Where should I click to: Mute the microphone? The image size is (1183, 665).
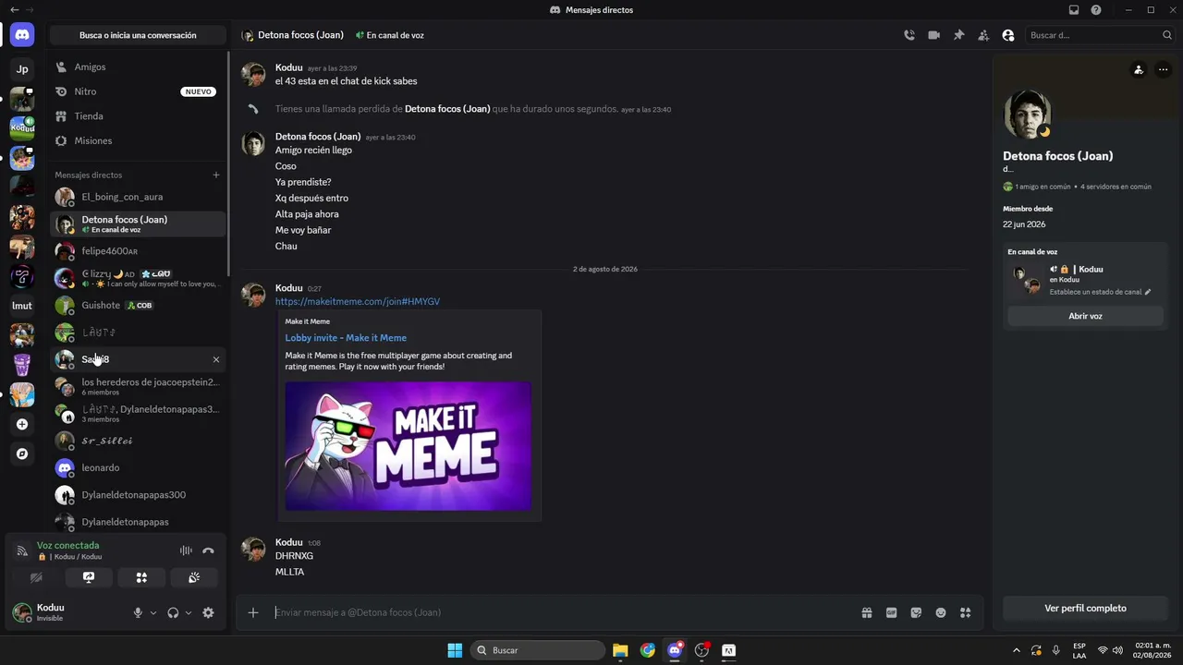[138, 612]
